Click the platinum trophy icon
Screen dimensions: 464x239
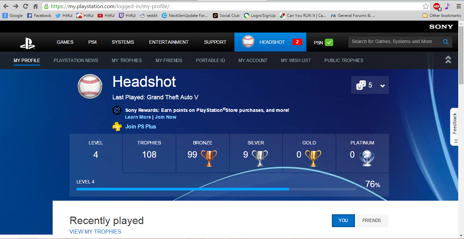coord(367,158)
